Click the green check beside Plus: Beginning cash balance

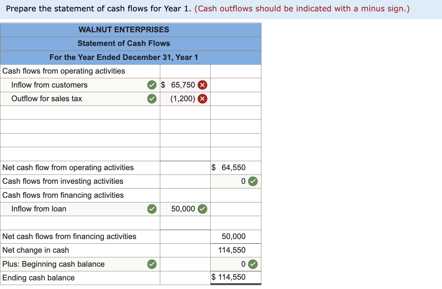pyautogui.click(x=152, y=264)
